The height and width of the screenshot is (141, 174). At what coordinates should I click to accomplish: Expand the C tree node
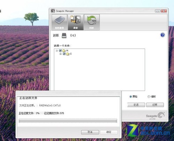click(x=61, y=54)
